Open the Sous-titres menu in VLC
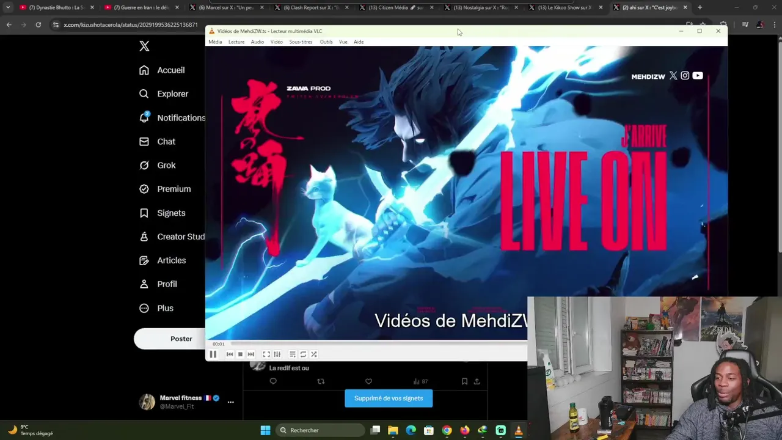 (301, 42)
